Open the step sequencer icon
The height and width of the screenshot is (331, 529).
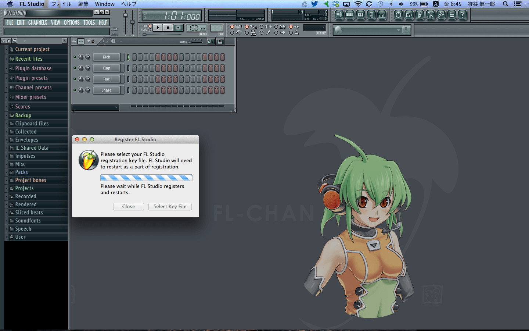350,15
